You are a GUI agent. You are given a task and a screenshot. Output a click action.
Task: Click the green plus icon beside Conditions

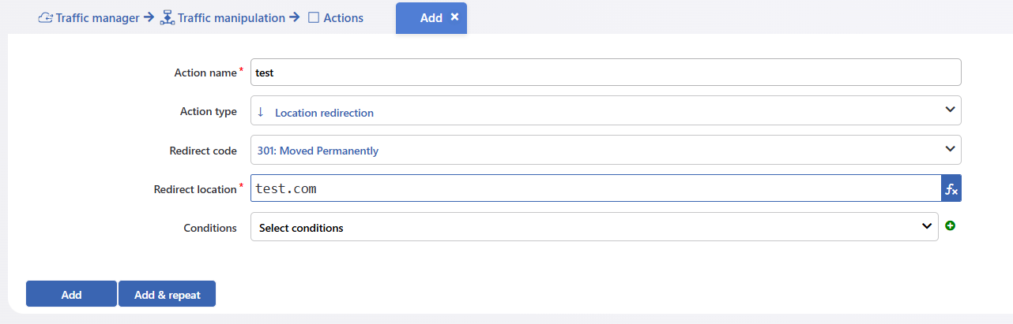point(951,226)
